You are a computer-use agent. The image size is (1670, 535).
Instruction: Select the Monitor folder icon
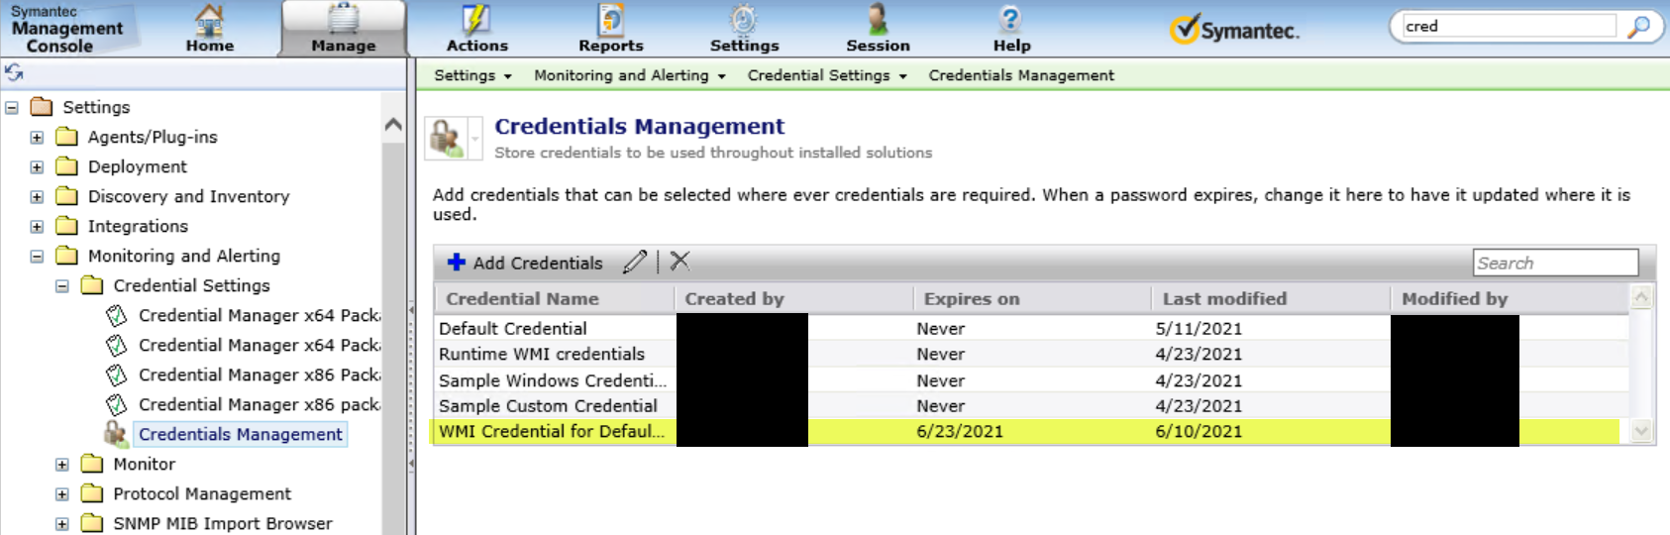click(x=92, y=463)
